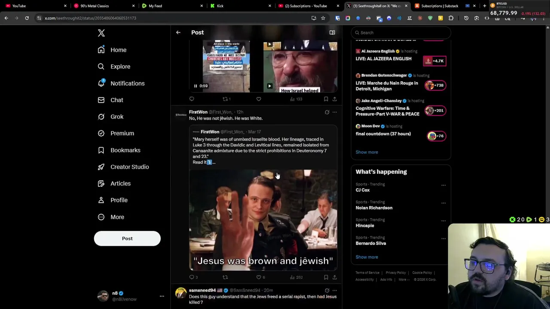Reply to the post with 133 views
Image resolution: width=550 pixels, height=309 pixels.
click(x=192, y=99)
